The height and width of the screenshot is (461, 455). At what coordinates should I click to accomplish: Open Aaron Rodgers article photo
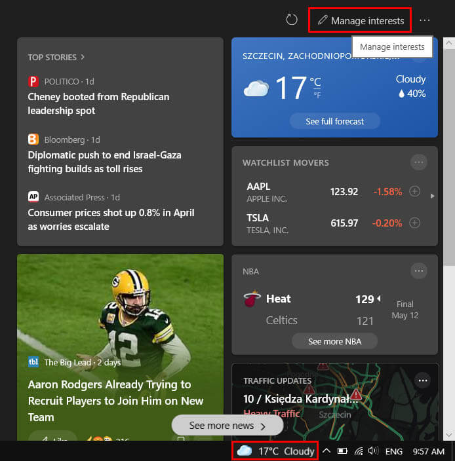120,306
